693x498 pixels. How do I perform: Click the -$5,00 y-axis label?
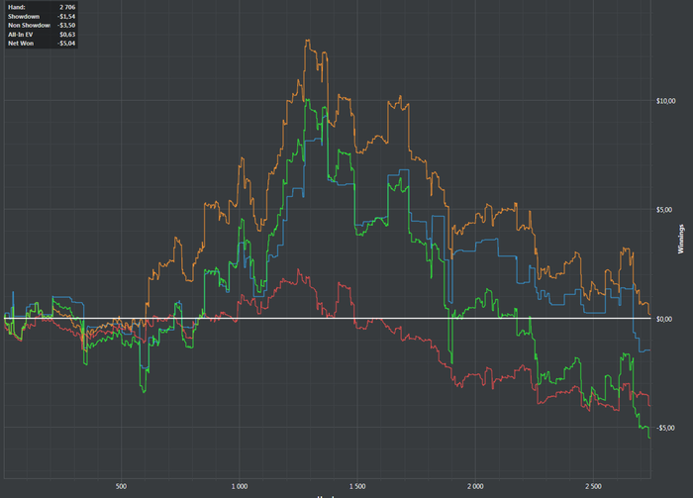coord(665,428)
